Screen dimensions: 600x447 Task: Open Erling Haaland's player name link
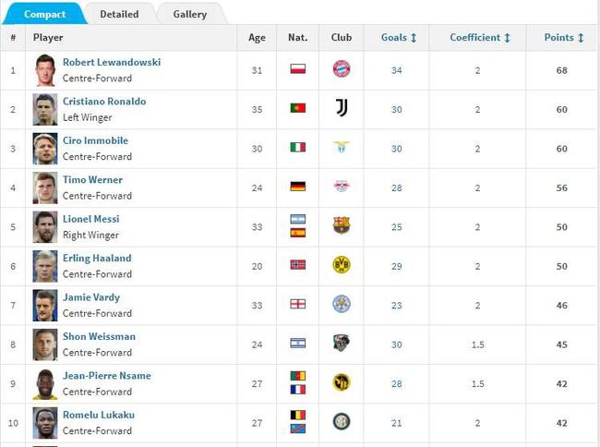pyautogui.click(x=97, y=259)
